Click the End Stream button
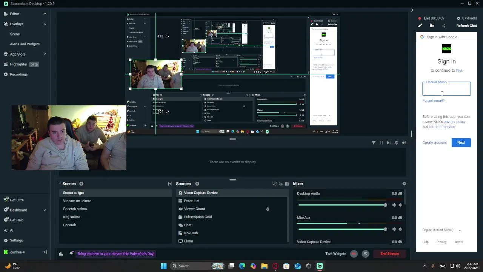Viewport: 483px width, 272px height. click(389, 254)
